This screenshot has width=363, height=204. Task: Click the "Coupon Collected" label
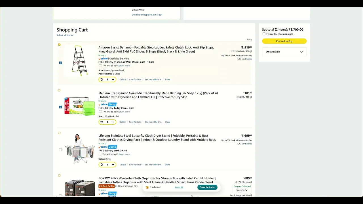[242, 186]
